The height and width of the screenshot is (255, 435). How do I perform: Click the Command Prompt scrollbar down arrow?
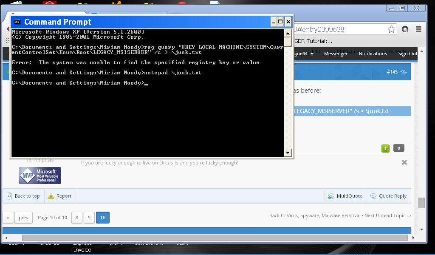point(288,152)
